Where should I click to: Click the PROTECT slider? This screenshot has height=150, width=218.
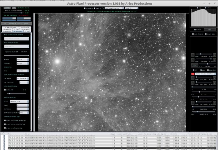204,112
